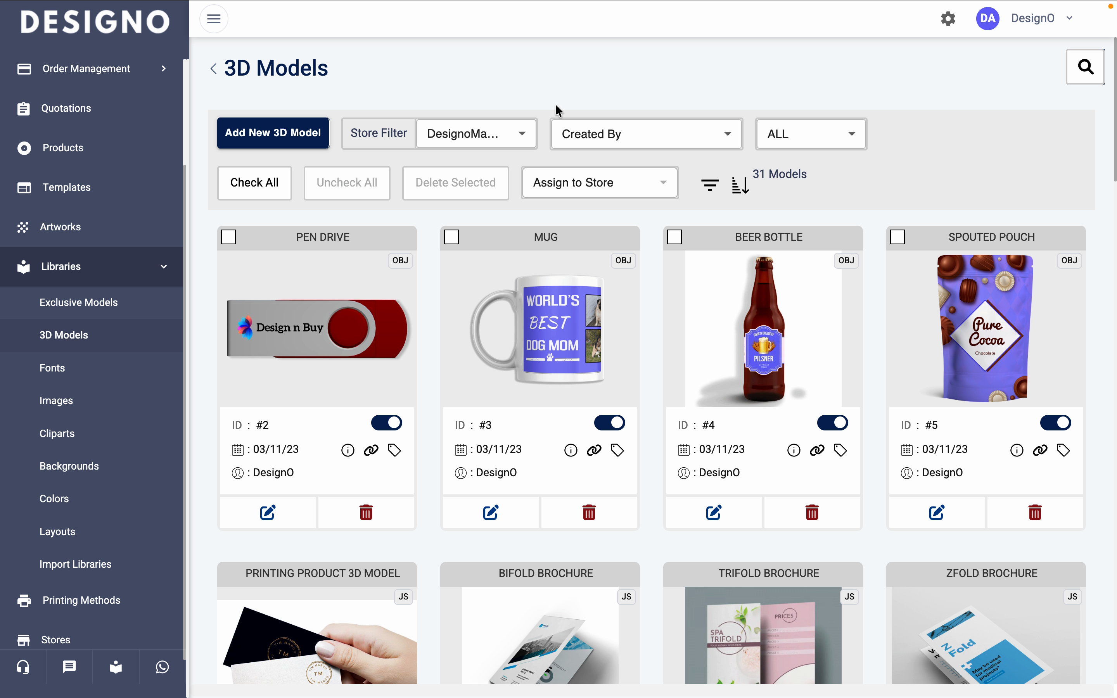Screen dimensions: 1117x698
Task: Expand the Assign to Store dropdown
Action: [600, 183]
